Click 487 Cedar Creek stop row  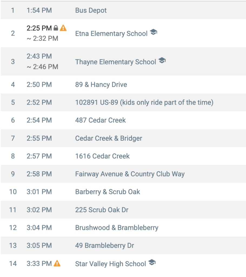[123, 120]
